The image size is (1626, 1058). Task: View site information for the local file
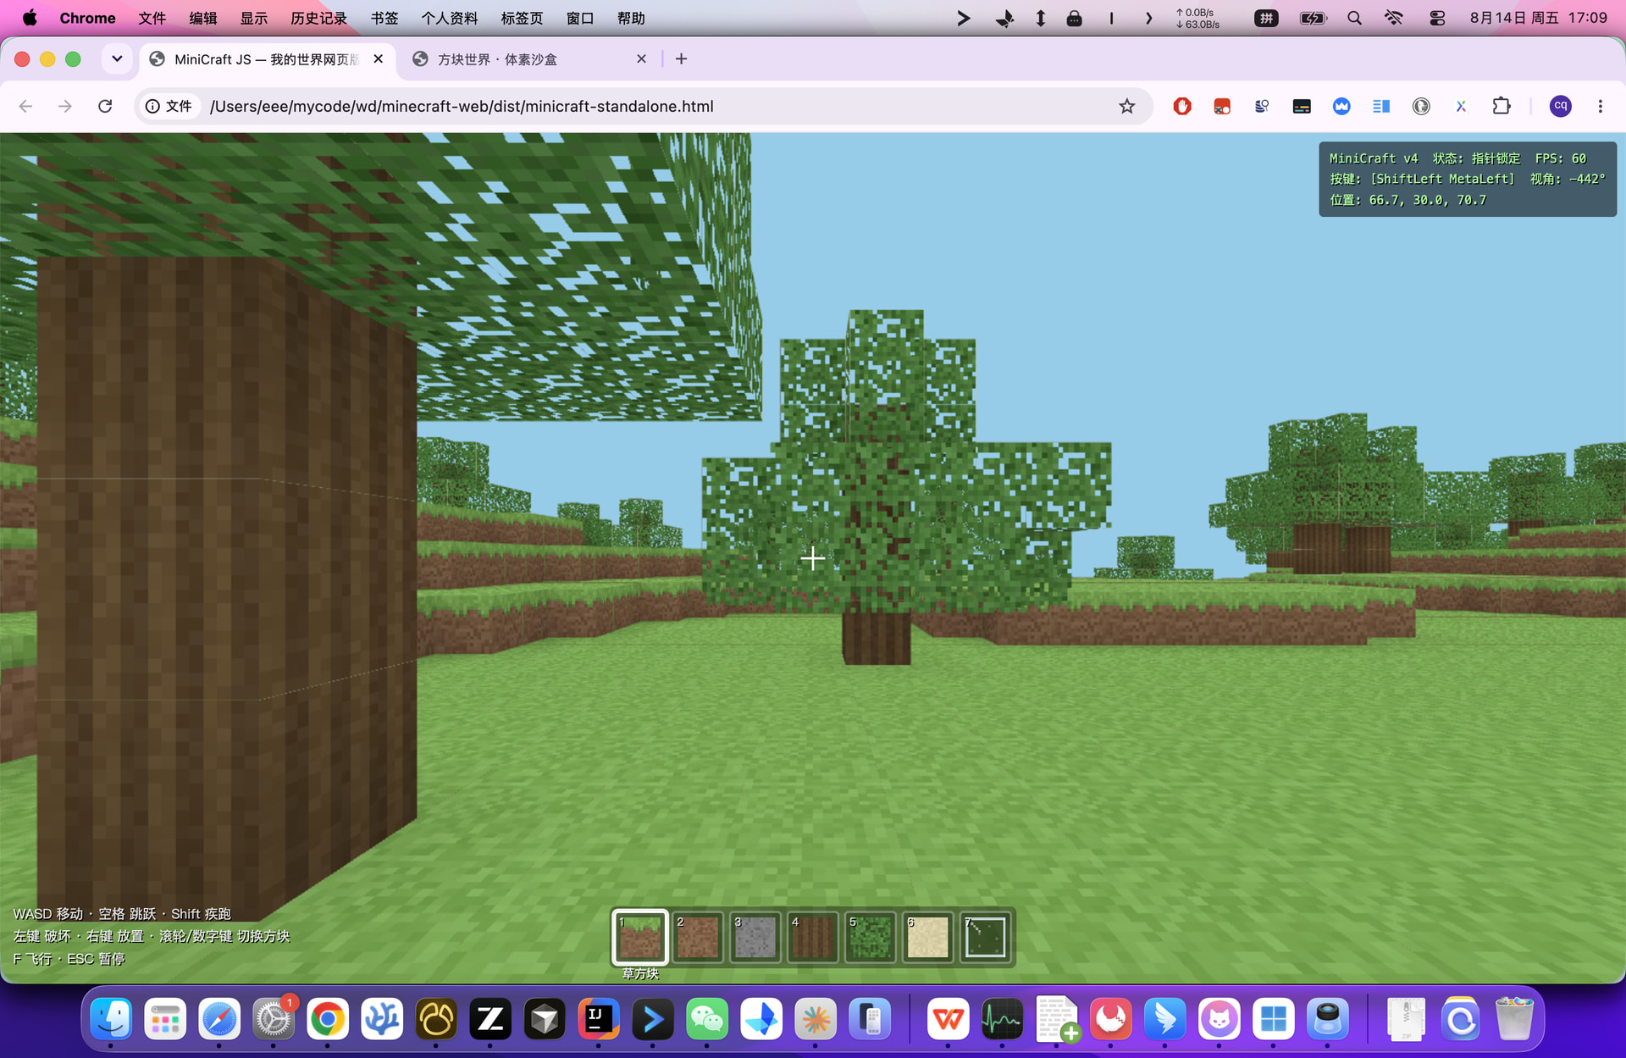[169, 106]
